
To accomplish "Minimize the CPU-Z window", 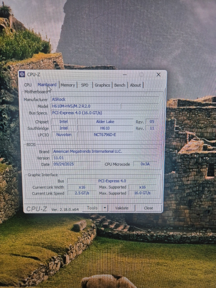I will tap(125, 75).
